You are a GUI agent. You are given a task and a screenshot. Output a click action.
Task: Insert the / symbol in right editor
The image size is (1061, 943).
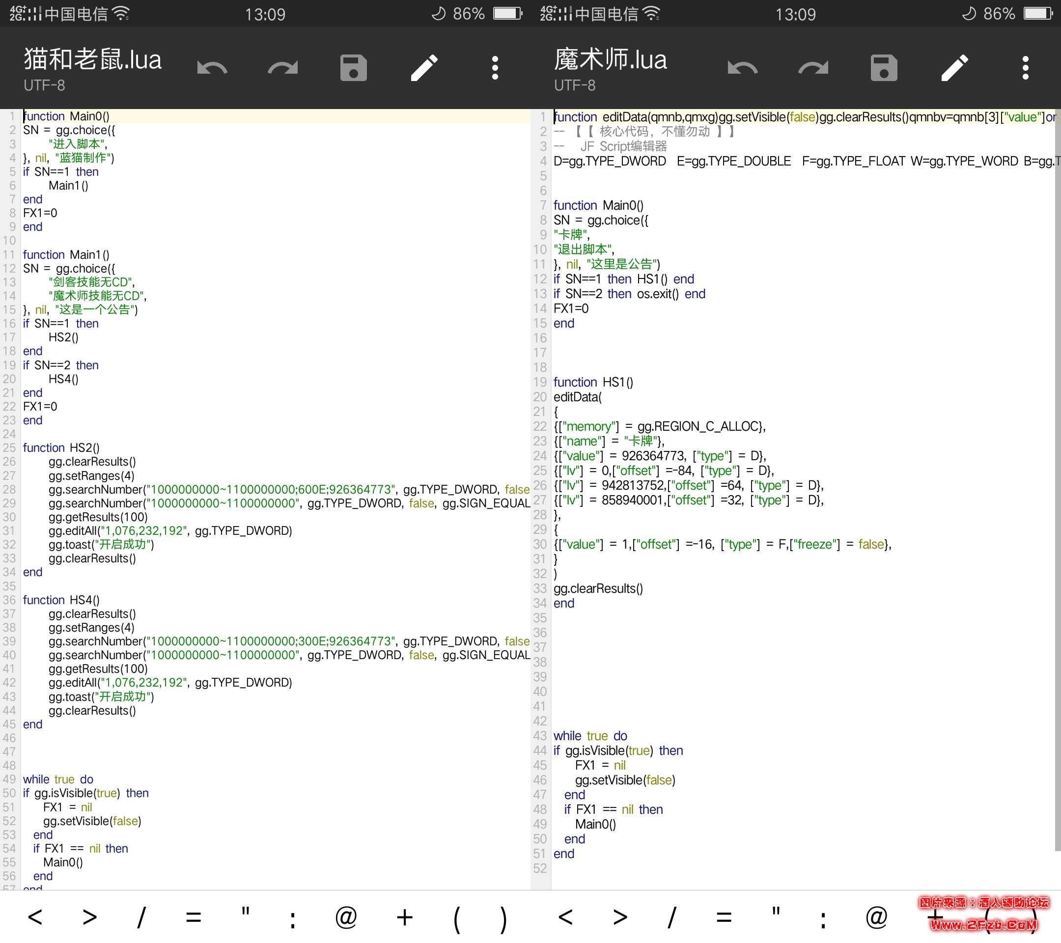tap(671, 917)
